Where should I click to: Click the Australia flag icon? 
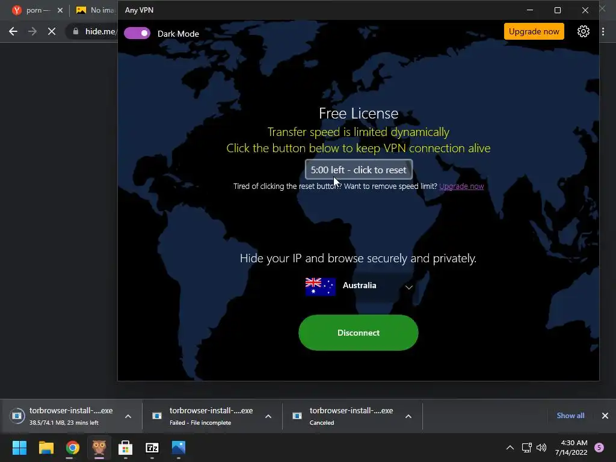320,286
